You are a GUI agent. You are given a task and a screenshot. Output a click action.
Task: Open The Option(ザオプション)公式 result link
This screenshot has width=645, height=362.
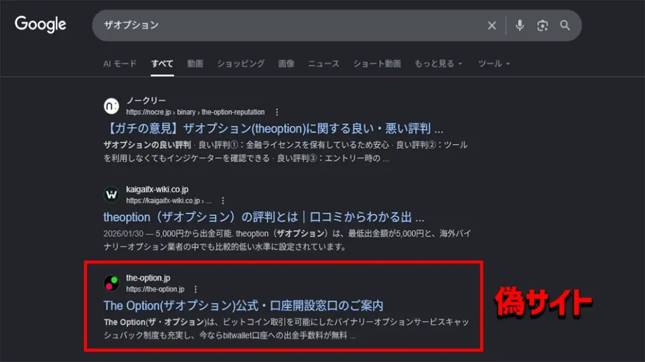pyautogui.click(x=243, y=306)
